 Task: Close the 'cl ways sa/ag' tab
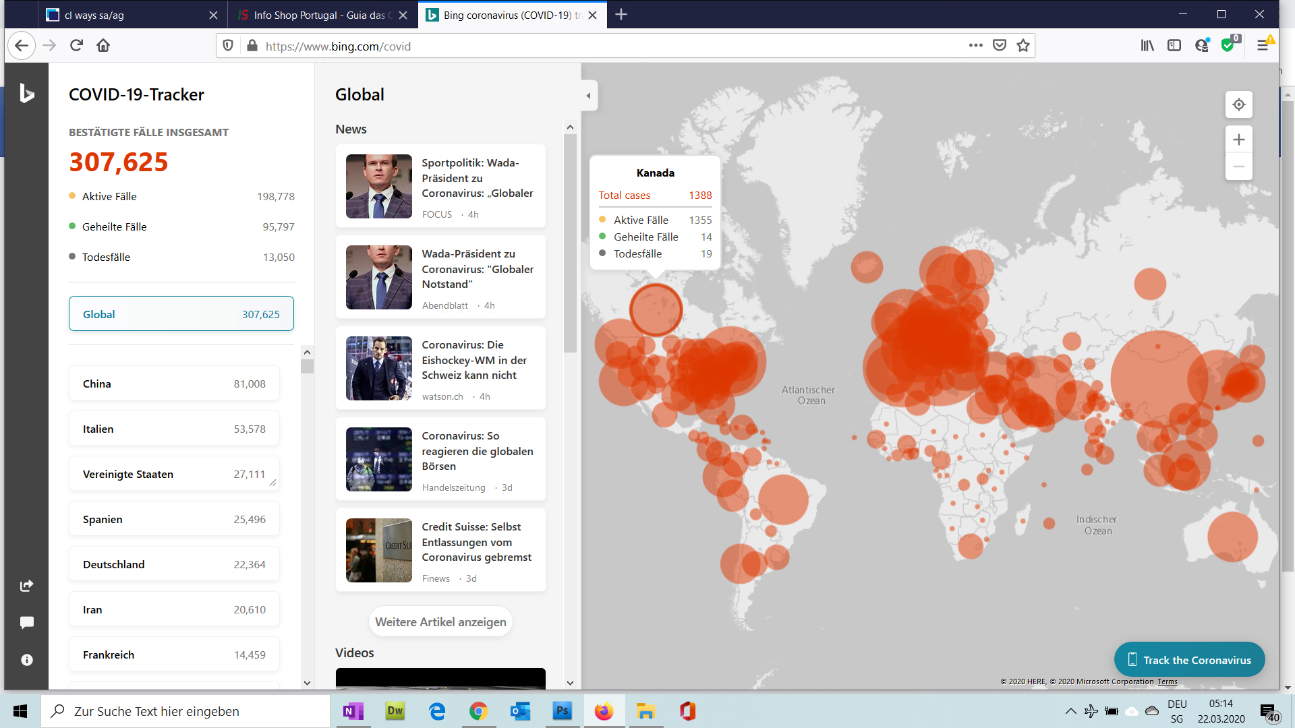(213, 15)
